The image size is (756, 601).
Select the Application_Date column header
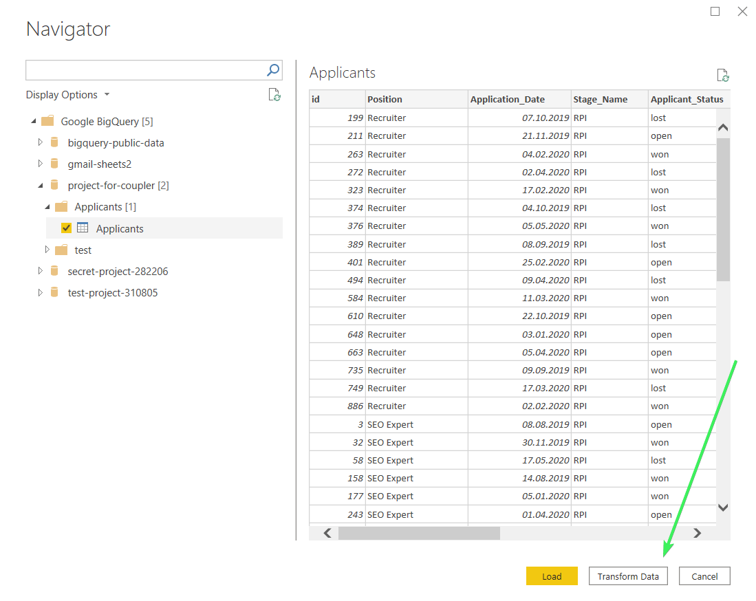click(x=520, y=99)
